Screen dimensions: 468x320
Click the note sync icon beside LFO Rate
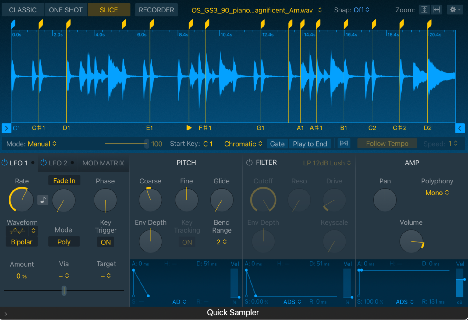(x=43, y=200)
